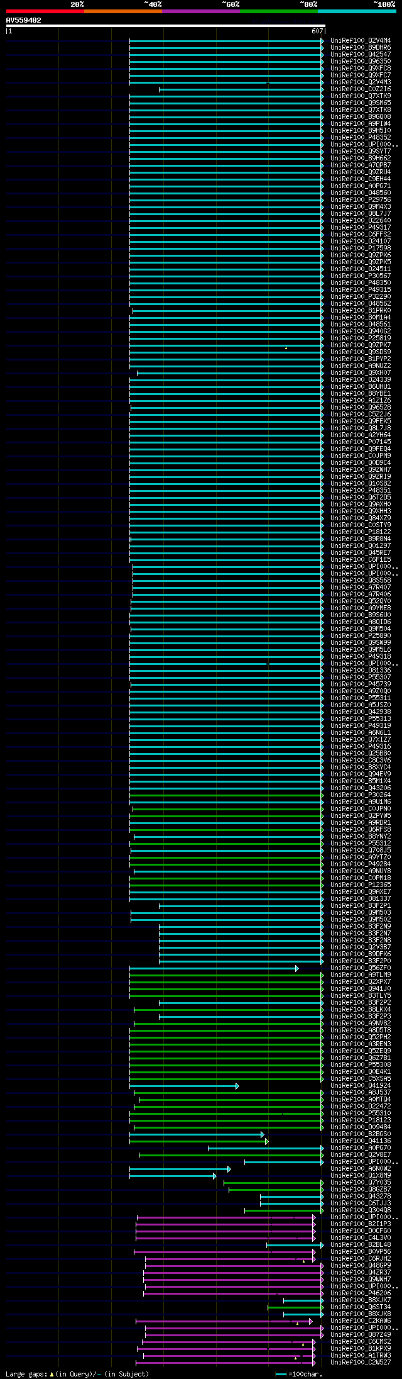Select label UniRef100_P32290
402x1379 pixels.
coord(361,296)
